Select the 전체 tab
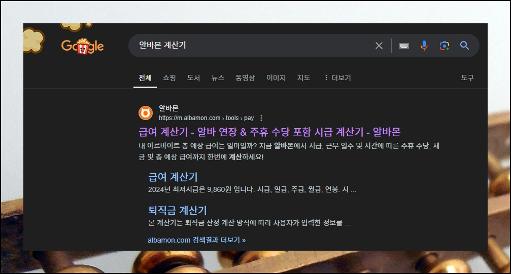The width and height of the screenshot is (511, 274). pos(145,78)
